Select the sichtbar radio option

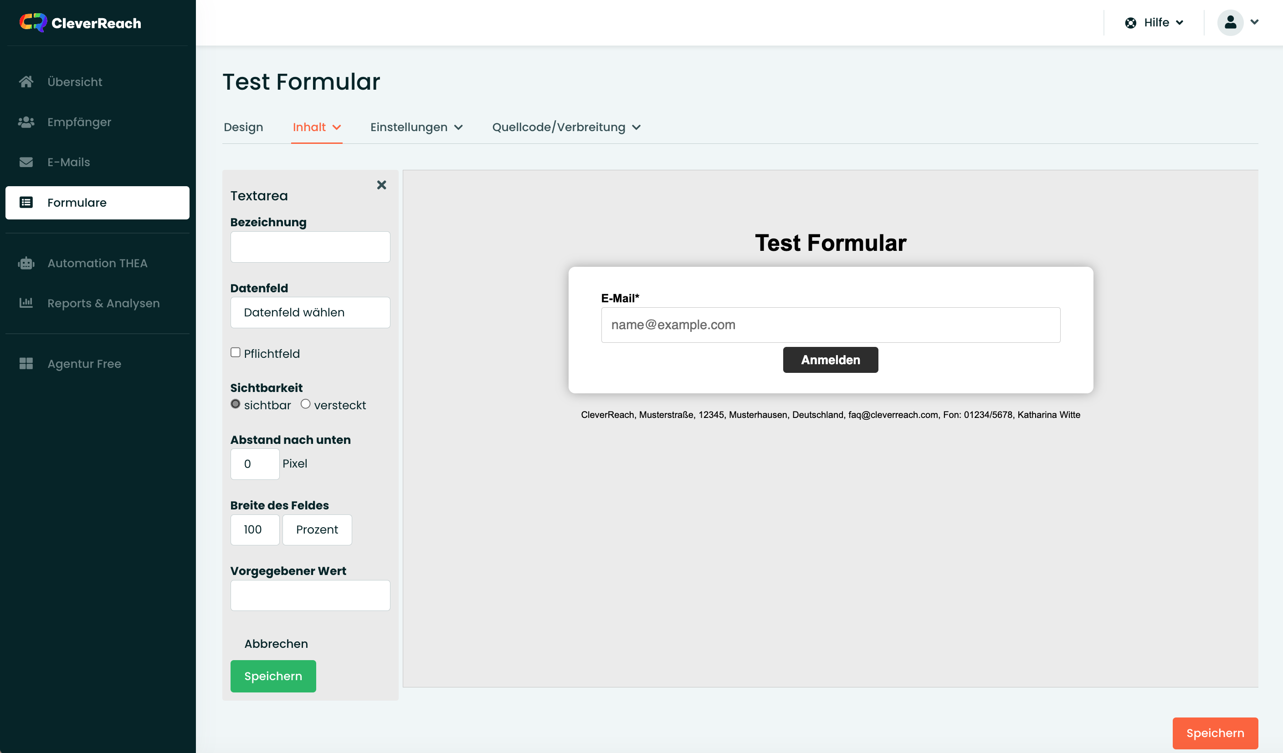pyautogui.click(x=235, y=404)
